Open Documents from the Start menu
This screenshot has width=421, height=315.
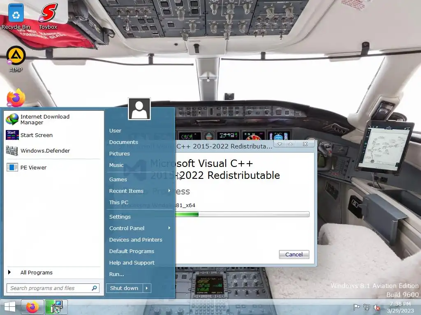point(123,142)
